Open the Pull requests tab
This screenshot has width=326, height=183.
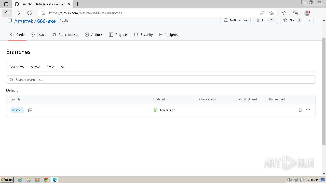pos(65,35)
